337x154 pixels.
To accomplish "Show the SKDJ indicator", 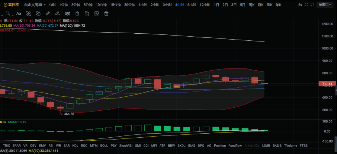I will (x=182, y=145).
